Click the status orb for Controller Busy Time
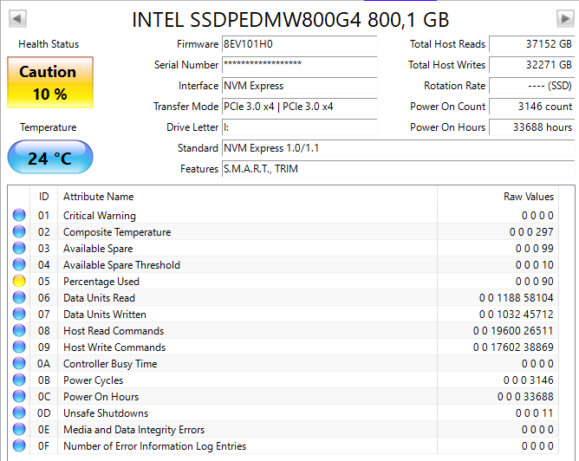The width and height of the screenshot is (579, 461). (19, 364)
